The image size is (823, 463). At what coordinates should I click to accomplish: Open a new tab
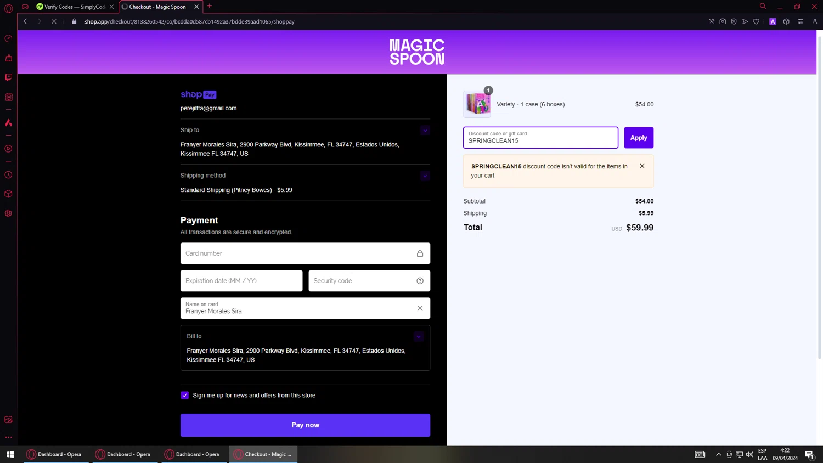(x=209, y=7)
